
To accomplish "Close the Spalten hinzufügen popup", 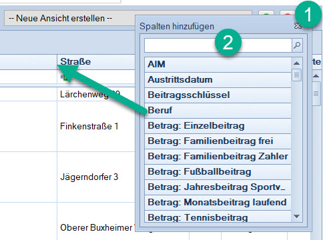I will tap(298, 26).
